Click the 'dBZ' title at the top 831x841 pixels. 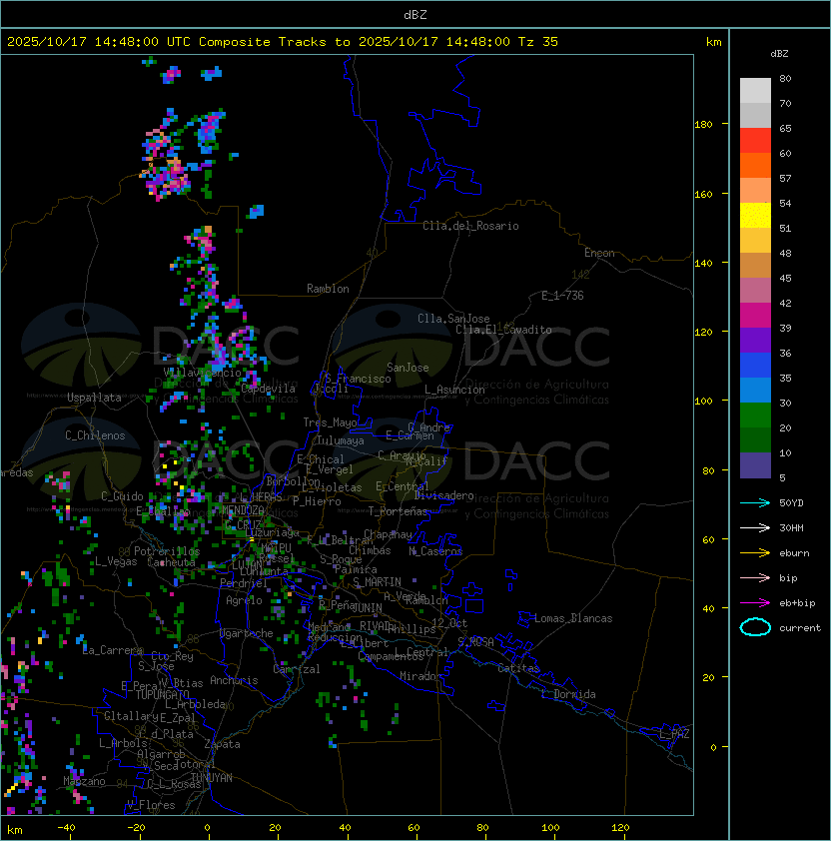(x=415, y=14)
